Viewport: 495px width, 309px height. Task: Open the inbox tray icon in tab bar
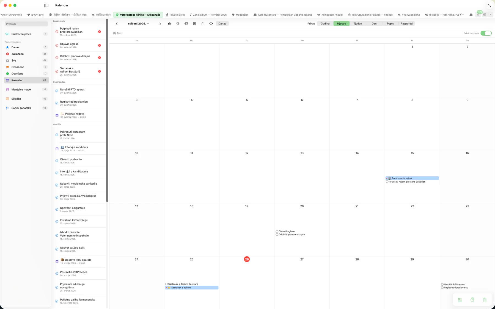(x=471, y=15)
